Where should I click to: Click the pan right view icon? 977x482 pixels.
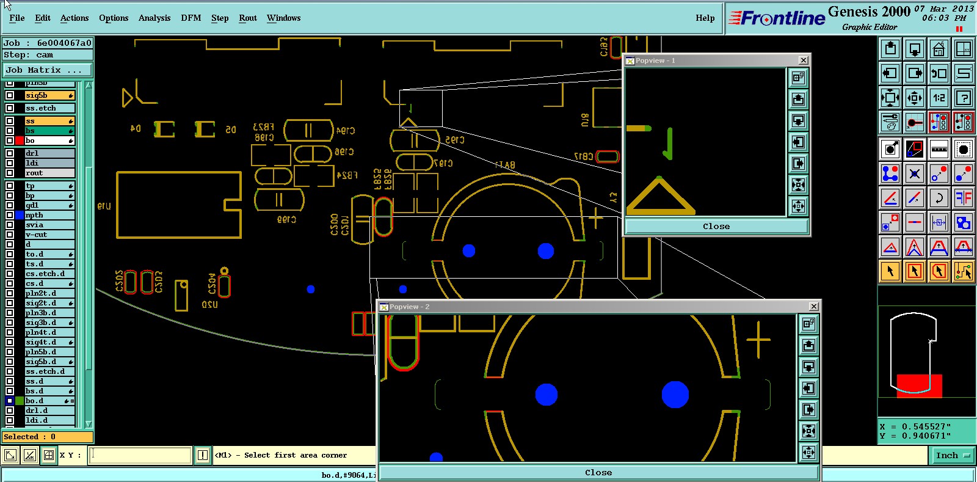tap(915, 73)
